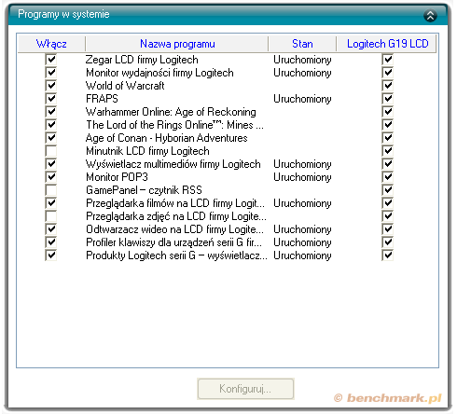
Task: Select GamePanel – czytnik RSS name
Action: [144, 190]
